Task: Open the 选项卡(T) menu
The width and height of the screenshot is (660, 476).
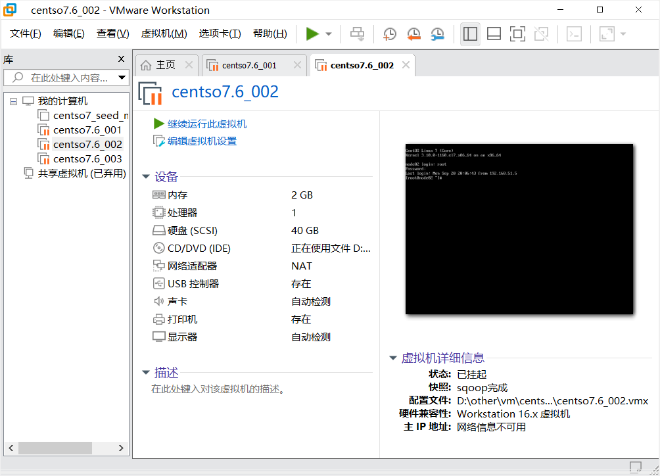Action: (220, 34)
